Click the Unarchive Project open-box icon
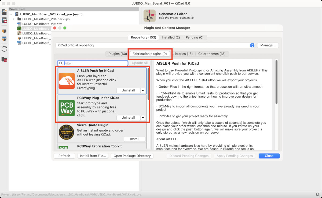322x198 pixels. coord(4,39)
